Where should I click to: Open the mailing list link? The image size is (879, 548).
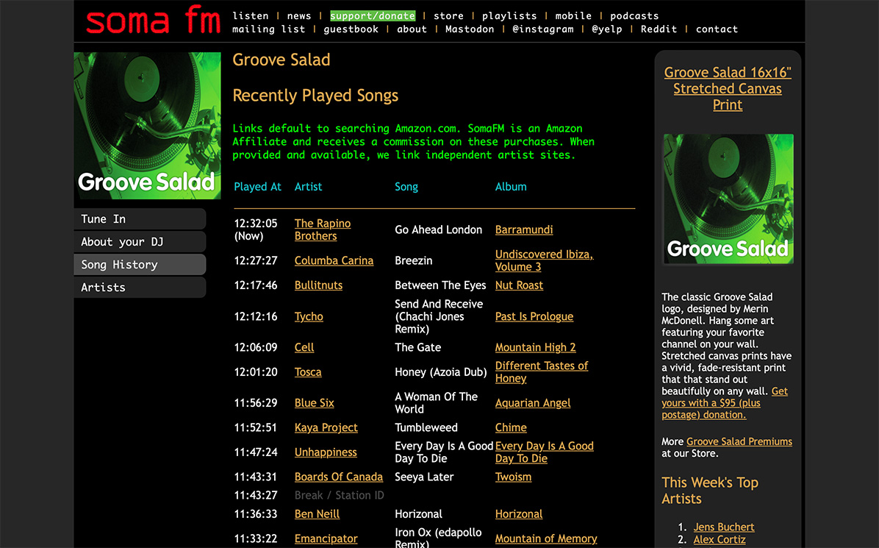(269, 29)
